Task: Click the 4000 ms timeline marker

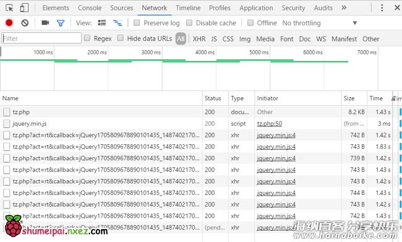Action: [x=205, y=53]
